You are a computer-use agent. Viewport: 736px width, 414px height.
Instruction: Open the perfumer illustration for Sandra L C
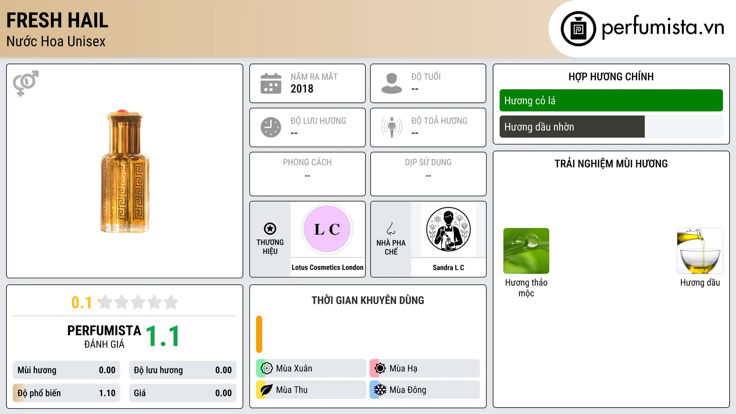[448, 229]
